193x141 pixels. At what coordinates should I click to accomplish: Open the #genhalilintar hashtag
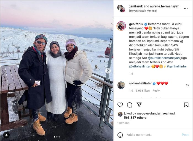(x=177, y=67)
